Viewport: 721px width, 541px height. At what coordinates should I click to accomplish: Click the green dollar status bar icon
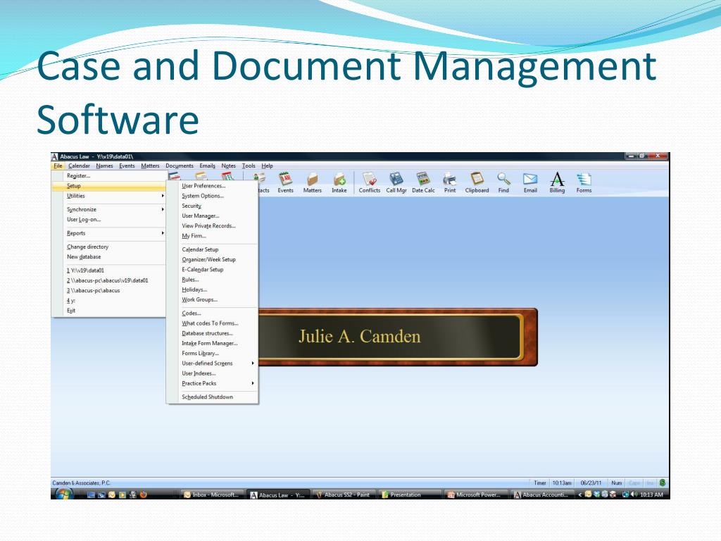[x=662, y=483]
